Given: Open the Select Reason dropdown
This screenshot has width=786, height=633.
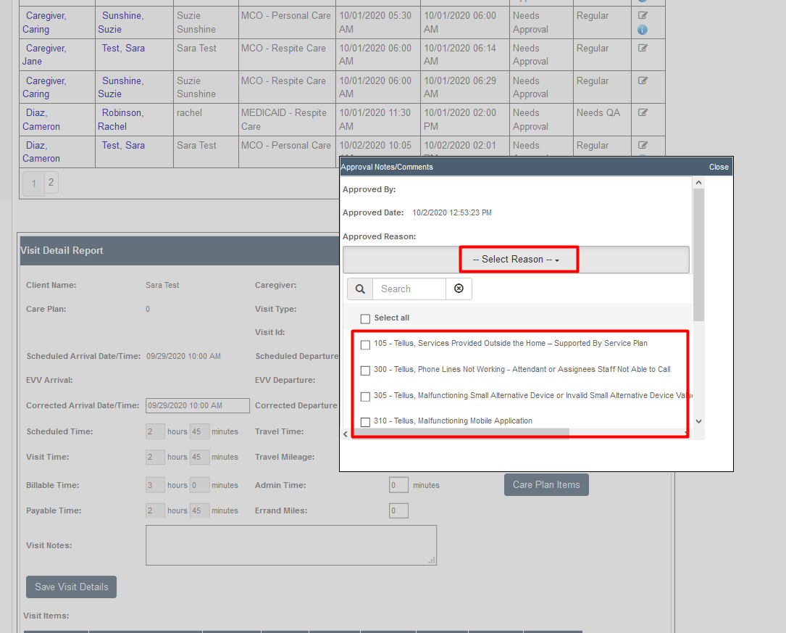Looking at the screenshot, I should (x=518, y=258).
